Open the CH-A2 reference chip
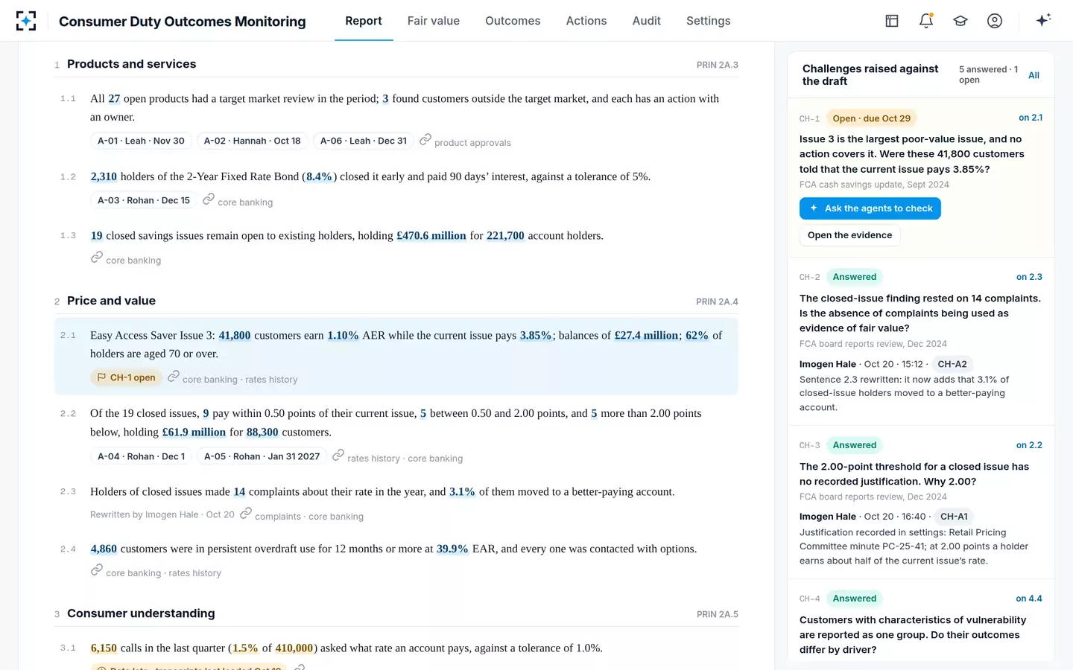This screenshot has height=670, width=1073. pos(952,364)
